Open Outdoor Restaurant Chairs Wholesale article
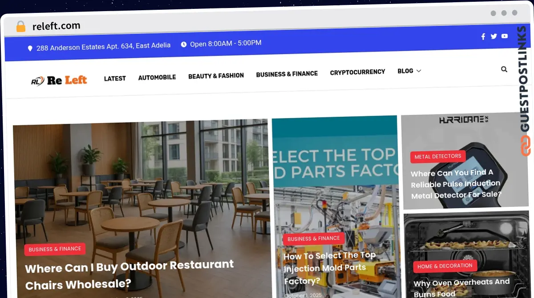This screenshot has height=298, width=534. pyautogui.click(x=129, y=274)
